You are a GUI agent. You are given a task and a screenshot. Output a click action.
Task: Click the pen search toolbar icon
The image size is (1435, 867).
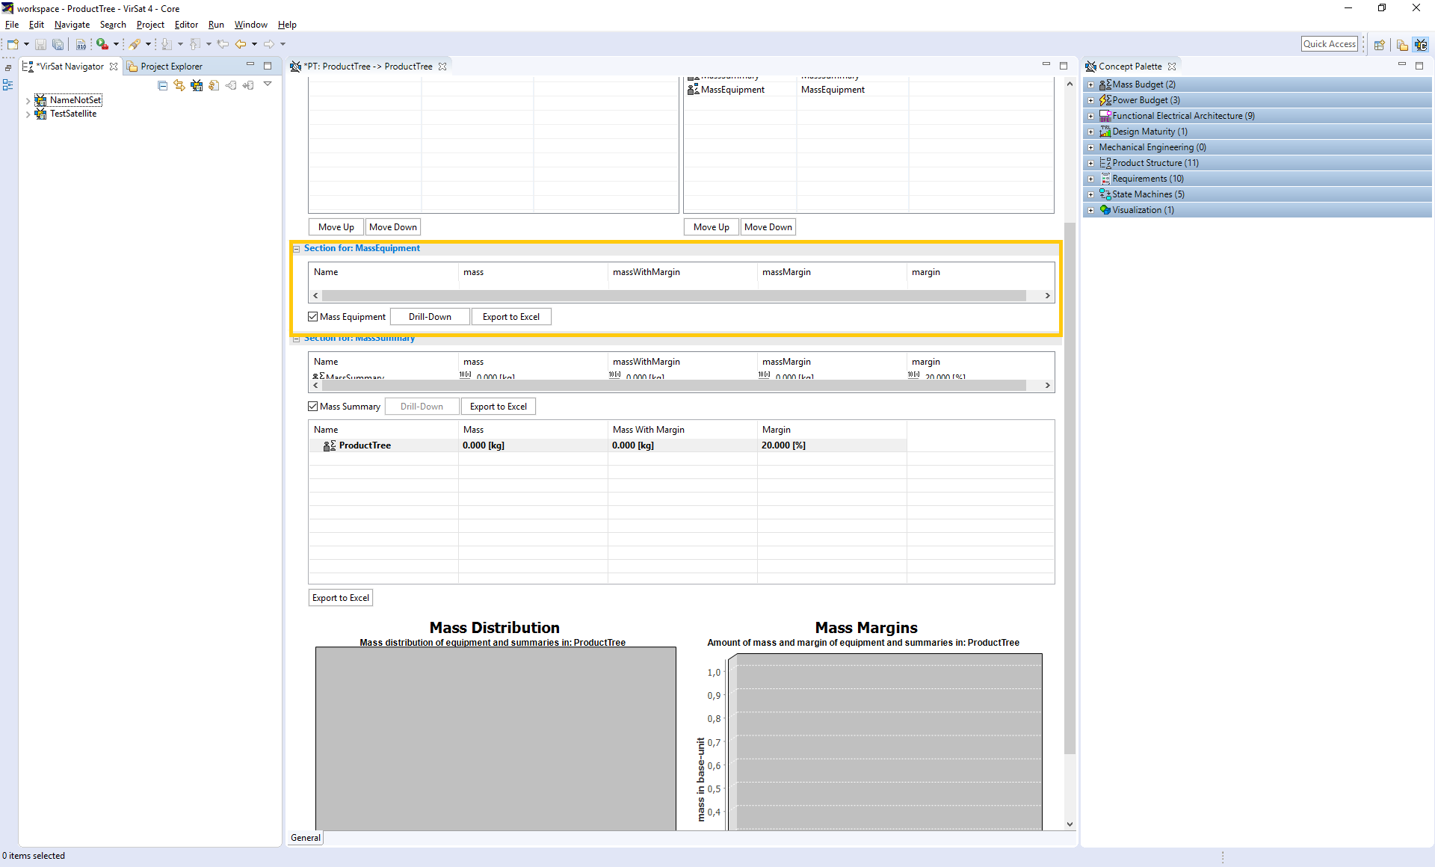pyautogui.click(x=135, y=45)
